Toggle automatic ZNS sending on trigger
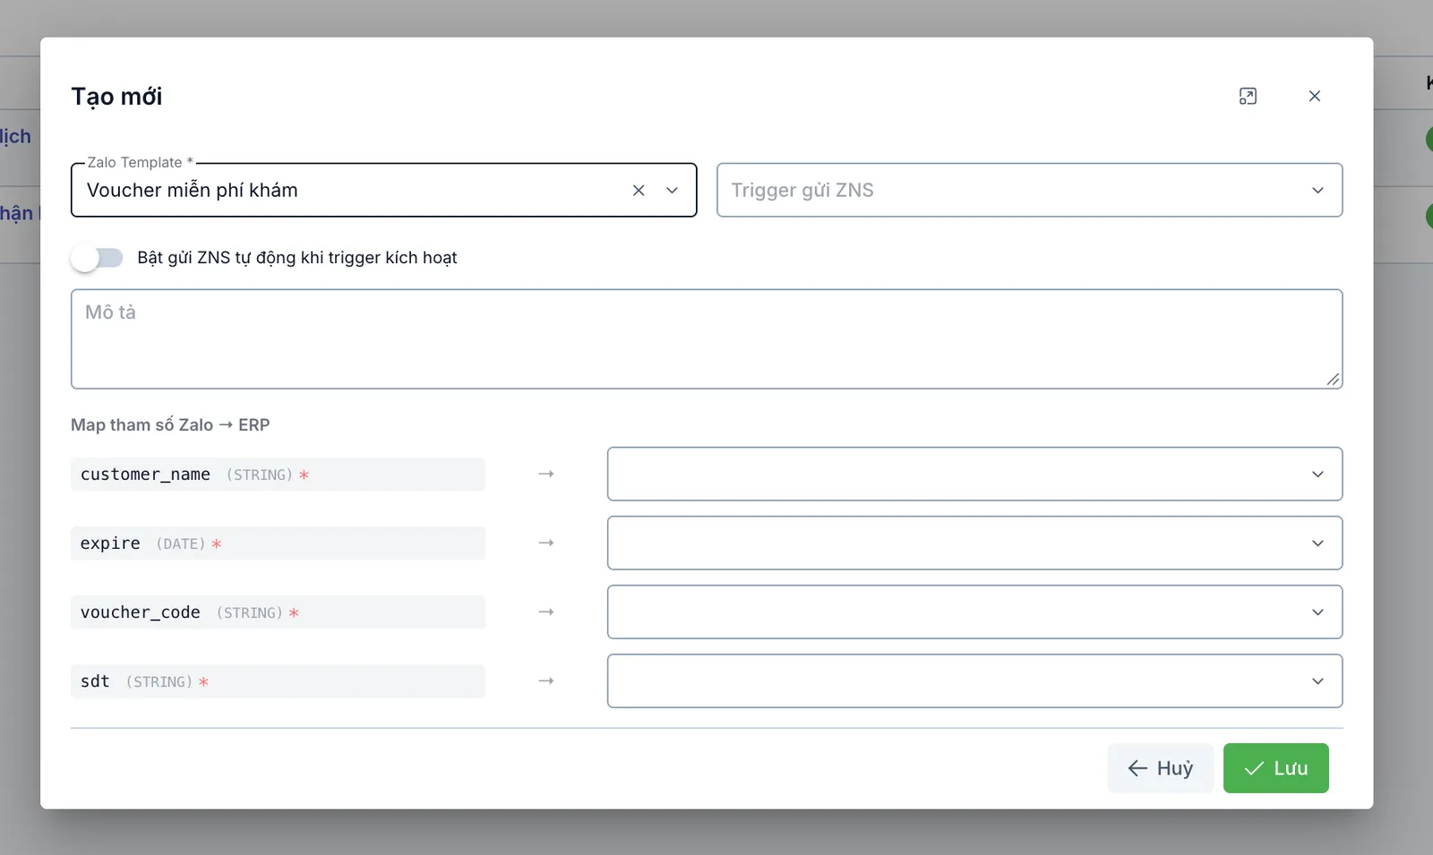The height and width of the screenshot is (855, 1433). pyautogui.click(x=98, y=258)
